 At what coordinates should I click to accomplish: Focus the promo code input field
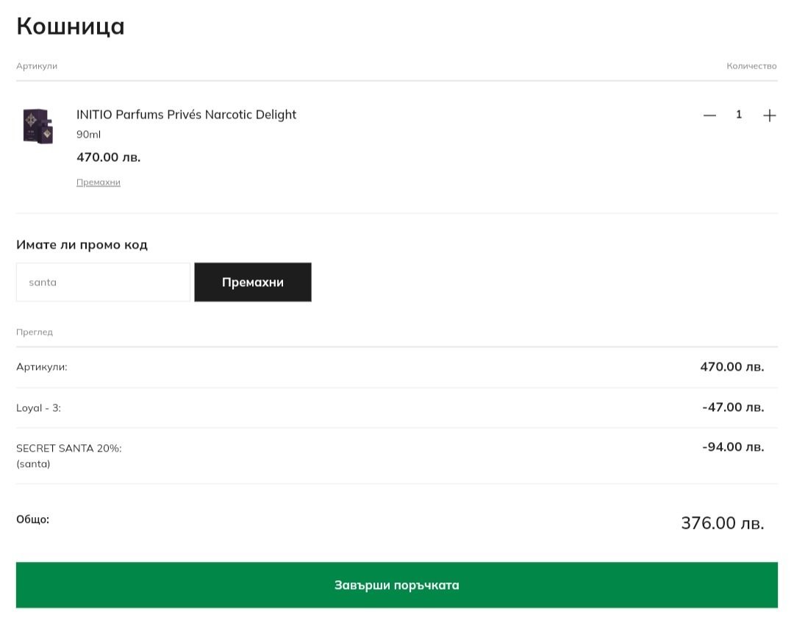[x=104, y=282]
